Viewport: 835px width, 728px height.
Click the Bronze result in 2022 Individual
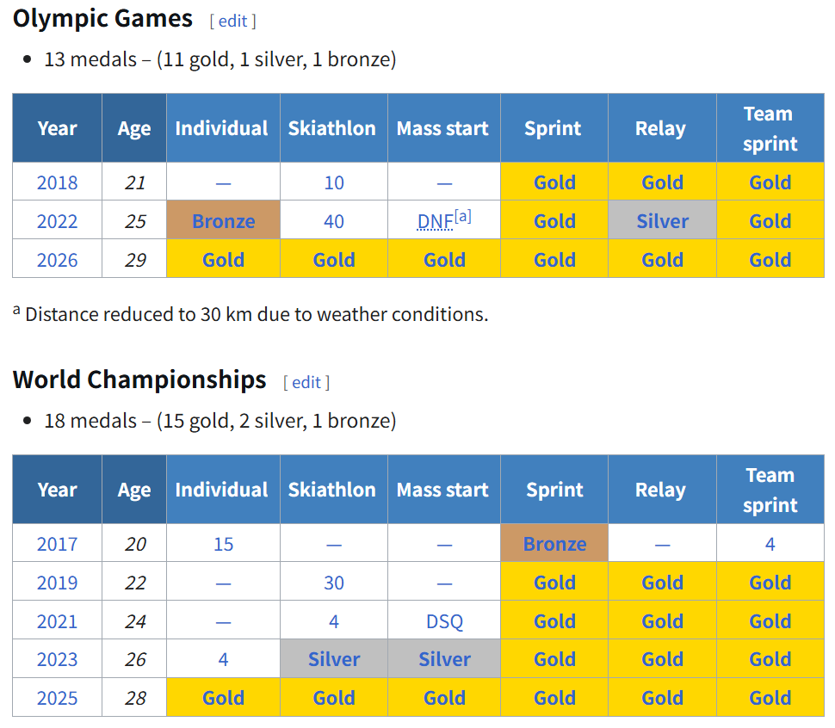(223, 221)
